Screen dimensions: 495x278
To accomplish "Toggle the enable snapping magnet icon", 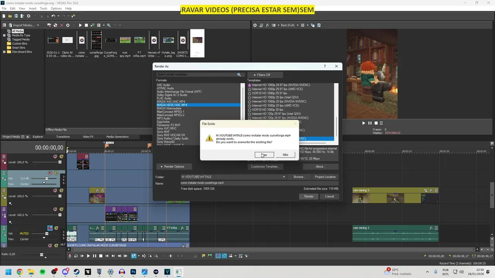I will (218, 256).
